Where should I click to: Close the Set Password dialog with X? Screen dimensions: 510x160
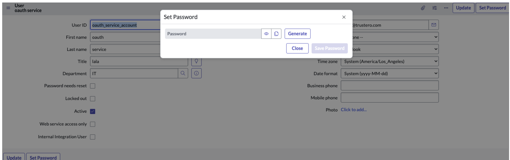click(x=344, y=17)
